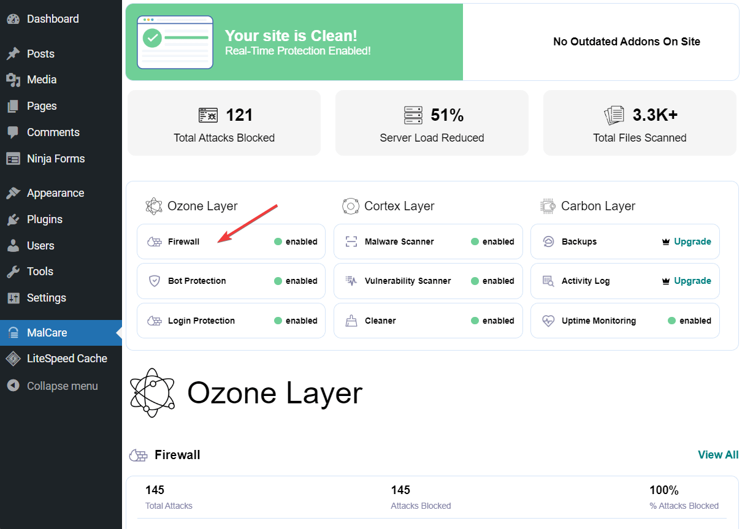
Task: Open View All for Firewall section
Action: [x=717, y=455]
